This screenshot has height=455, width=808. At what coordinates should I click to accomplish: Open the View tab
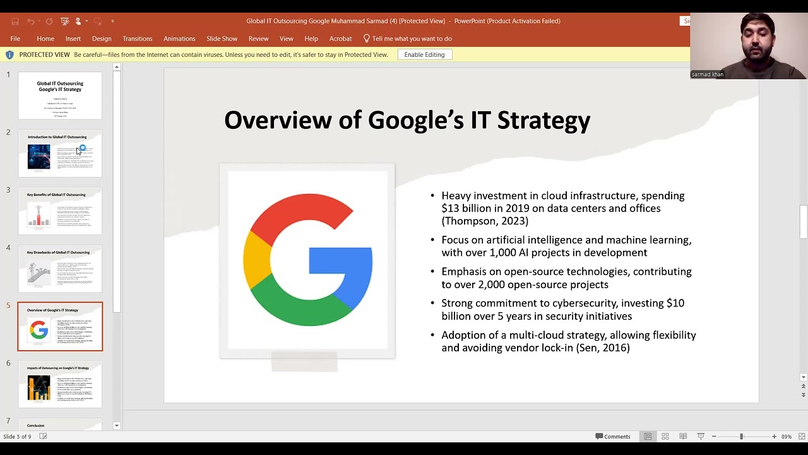pos(287,39)
